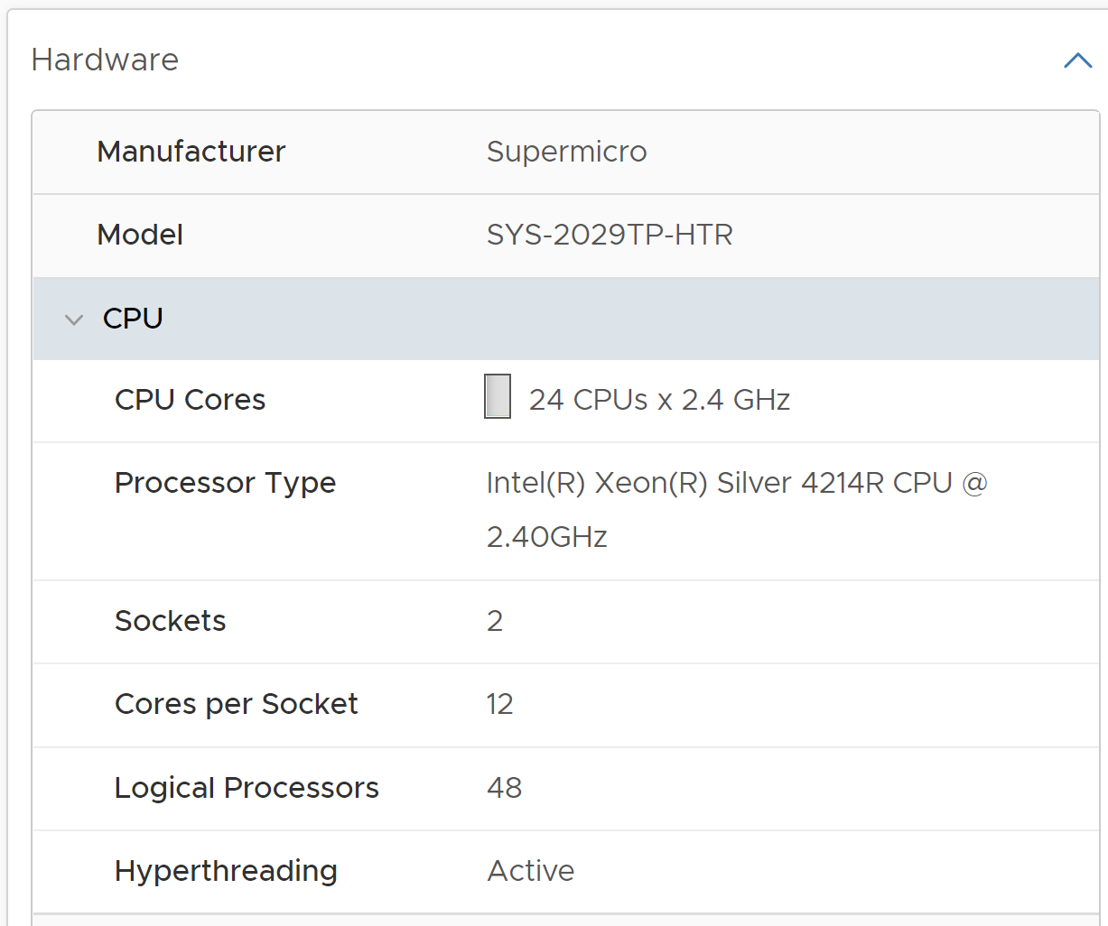Collapse the Hardware panel with chevron
The width and height of the screenshot is (1108, 926).
(x=1077, y=60)
